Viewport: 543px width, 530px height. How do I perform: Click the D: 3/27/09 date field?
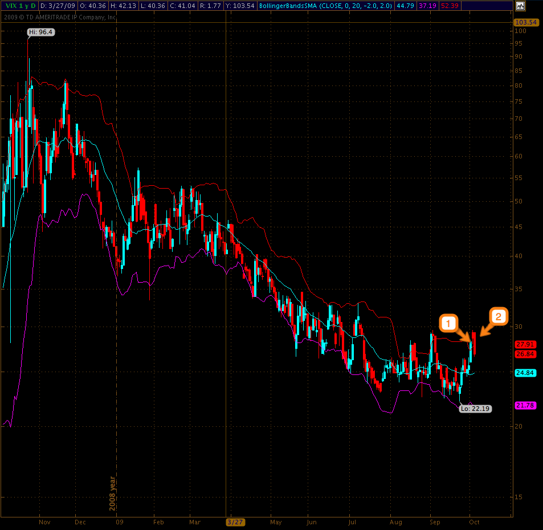(x=58, y=6)
